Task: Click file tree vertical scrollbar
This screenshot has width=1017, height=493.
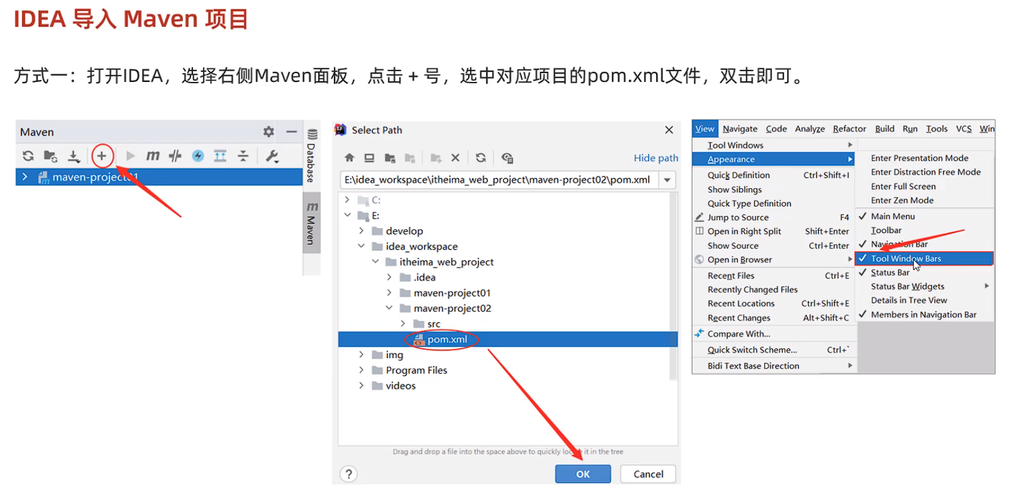Action: pyautogui.click(x=673, y=286)
